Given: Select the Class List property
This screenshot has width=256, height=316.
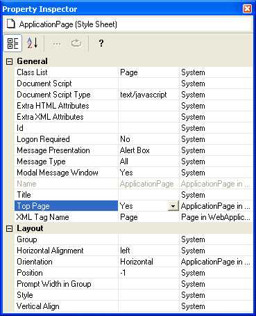Looking at the screenshot, I should pos(67,72).
